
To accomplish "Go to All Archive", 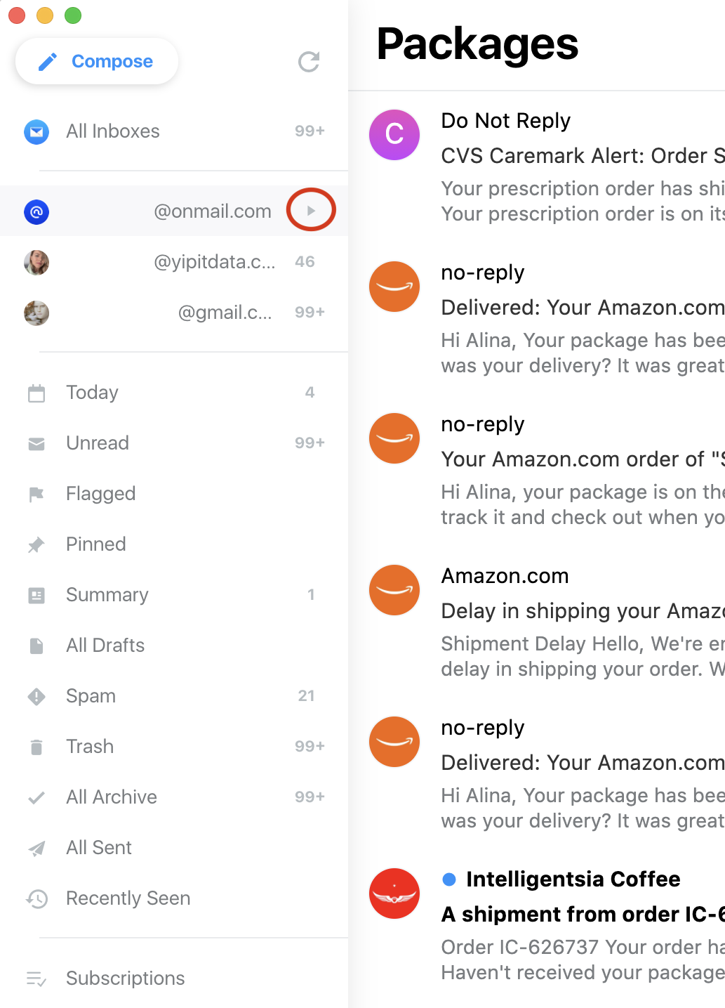I will pos(111,797).
